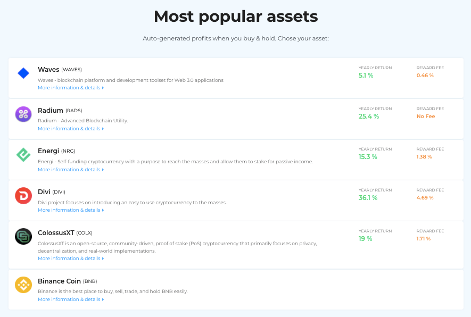Select the Divi (DIVI) asset title
The height and width of the screenshot is (317, 471).
52,192
